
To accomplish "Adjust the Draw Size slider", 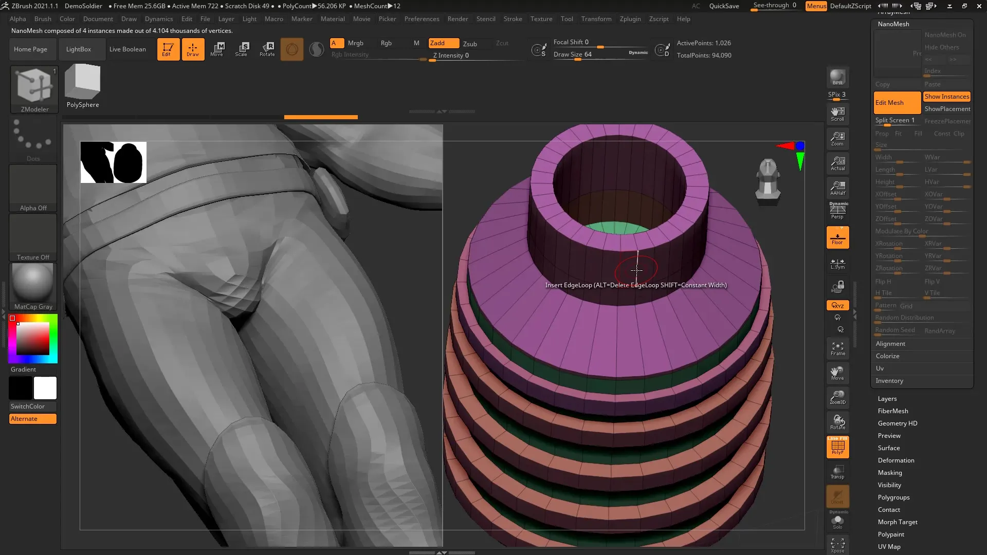I will tap(600, 55).
